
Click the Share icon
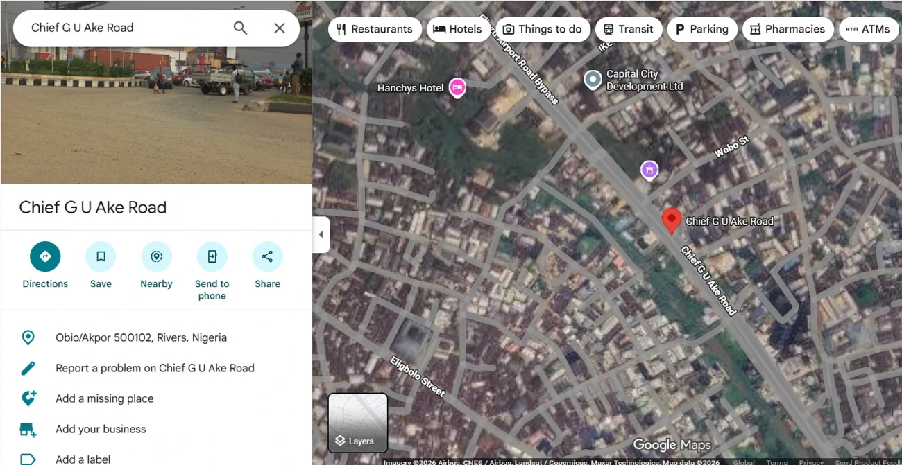tap(267, 256)
